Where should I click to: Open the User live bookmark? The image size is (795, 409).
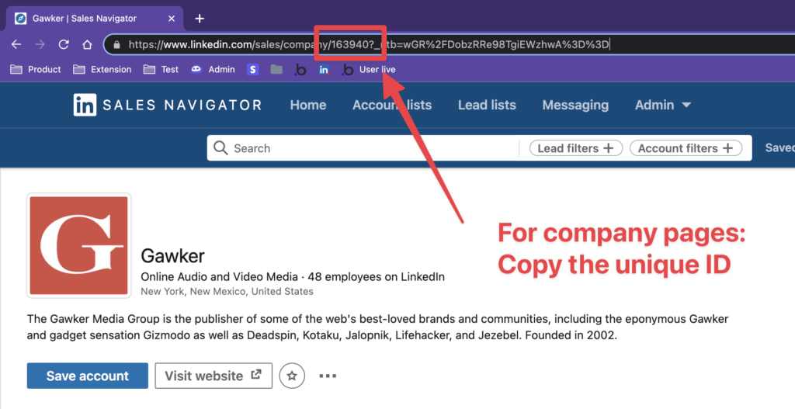point(369,69)
